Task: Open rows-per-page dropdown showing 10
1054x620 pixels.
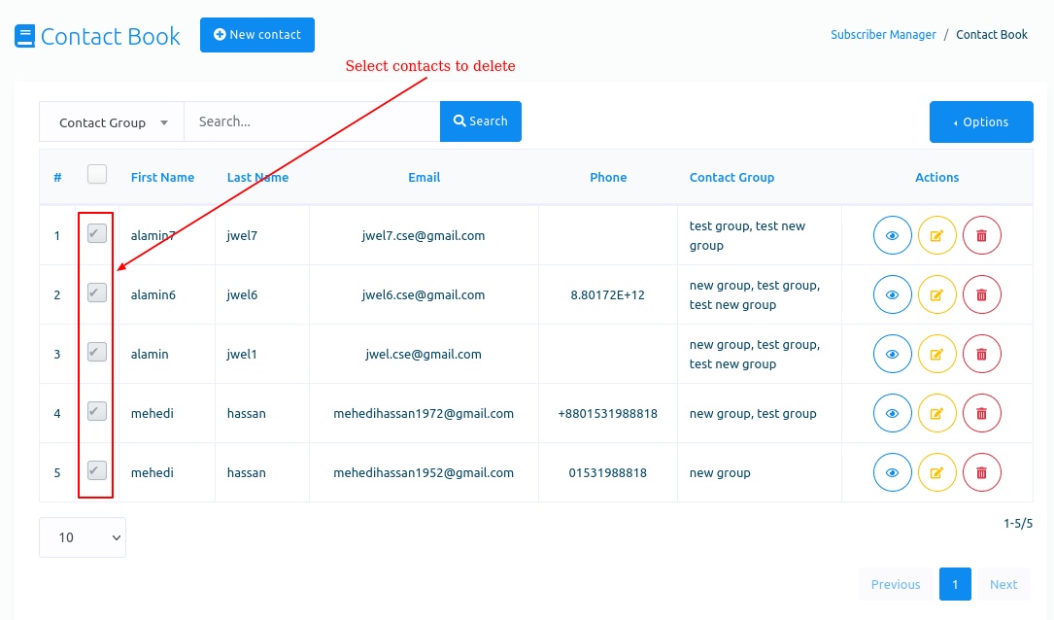Action: coord(83,537)
